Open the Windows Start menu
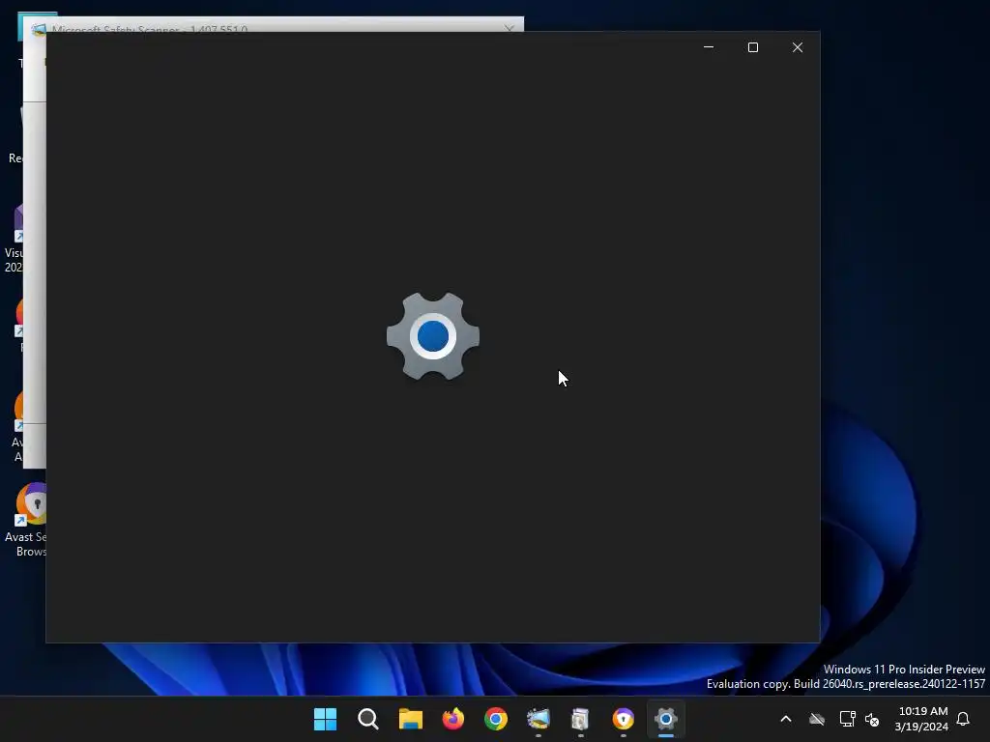The height and width of the screenshot is (742, 990). 325,719
